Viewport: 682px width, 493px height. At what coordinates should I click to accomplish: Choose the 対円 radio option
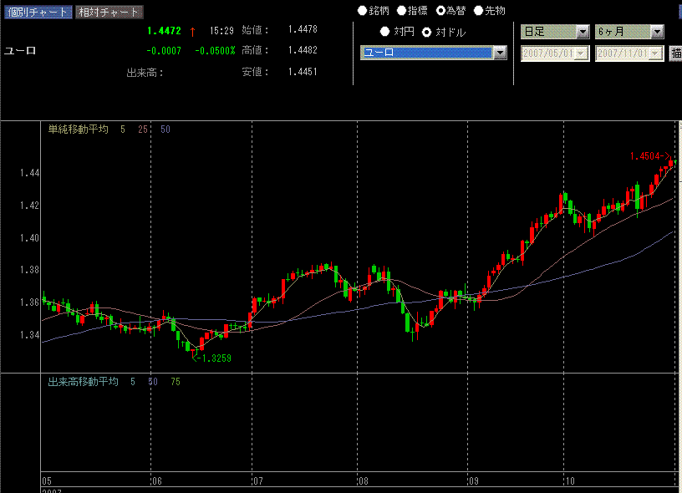click(385, 32)
